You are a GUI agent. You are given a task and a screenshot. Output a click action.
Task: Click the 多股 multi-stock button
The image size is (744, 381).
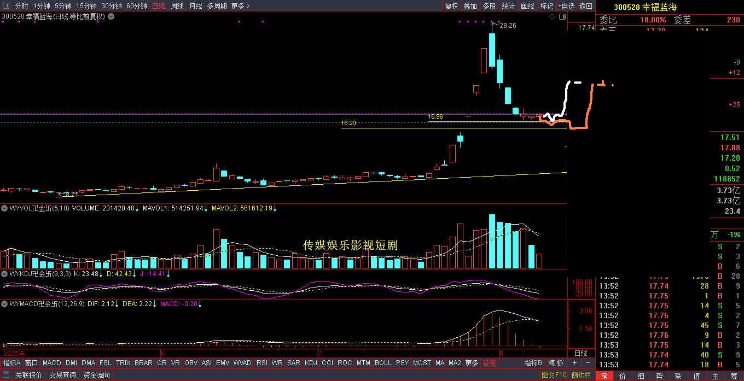(489, 6)
